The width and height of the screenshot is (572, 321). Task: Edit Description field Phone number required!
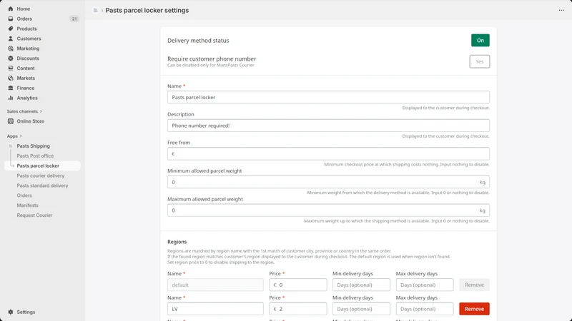tap(328, 126)
